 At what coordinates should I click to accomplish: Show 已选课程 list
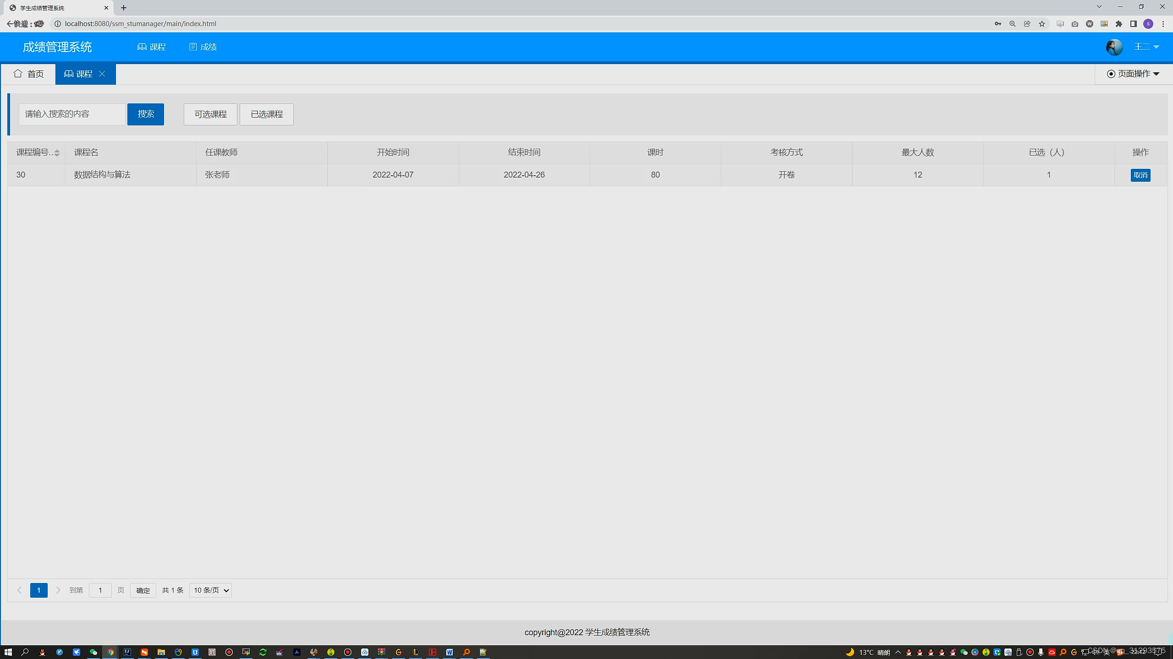click(267, 114)
